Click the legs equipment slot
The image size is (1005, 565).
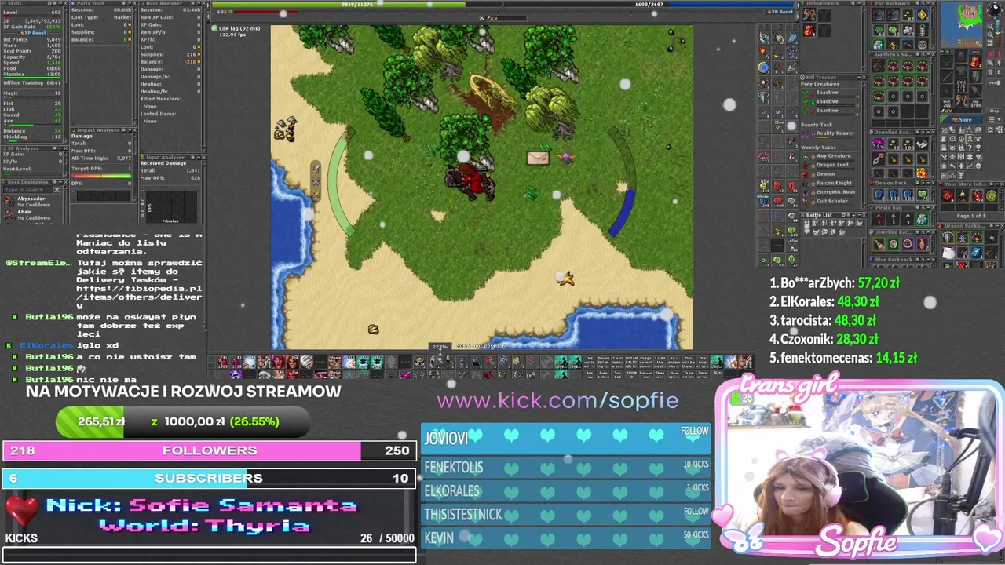click(x=961, y=86)
